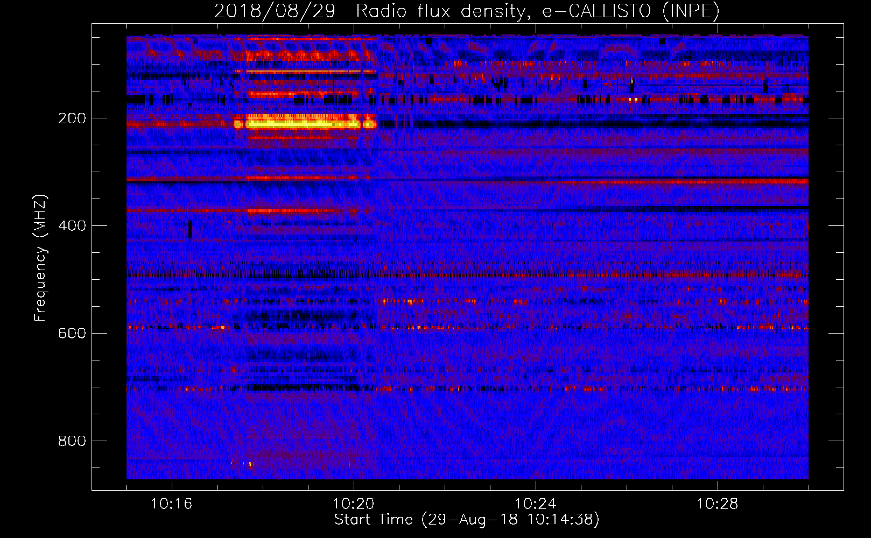Click the 200 frequency tick label

click(72, 118)
